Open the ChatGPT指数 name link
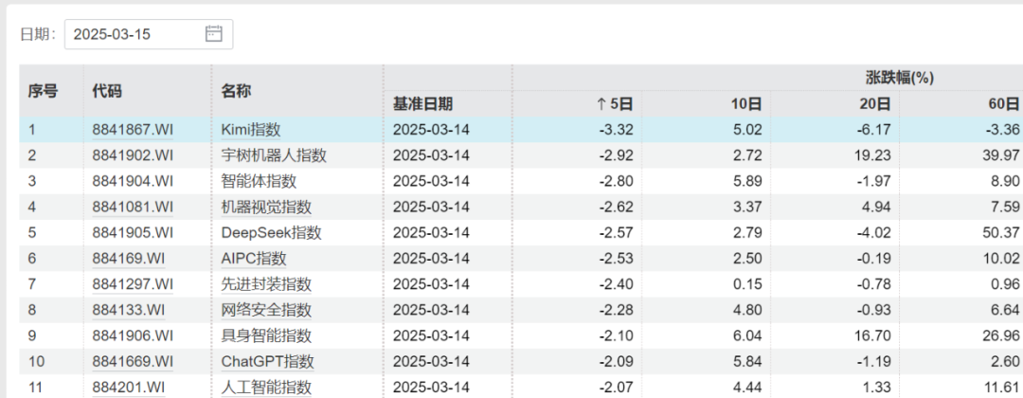The image size is (1023, 398). click(267, 361)
